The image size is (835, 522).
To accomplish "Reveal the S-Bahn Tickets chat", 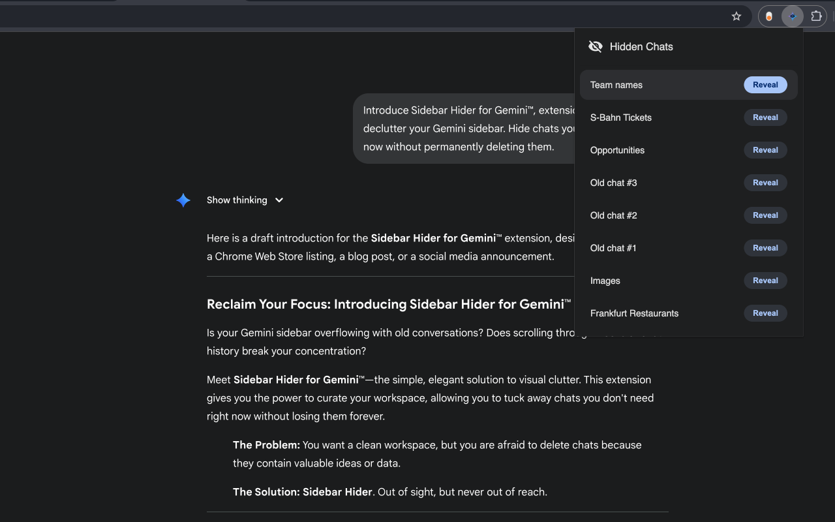I will tap(765, 117).
